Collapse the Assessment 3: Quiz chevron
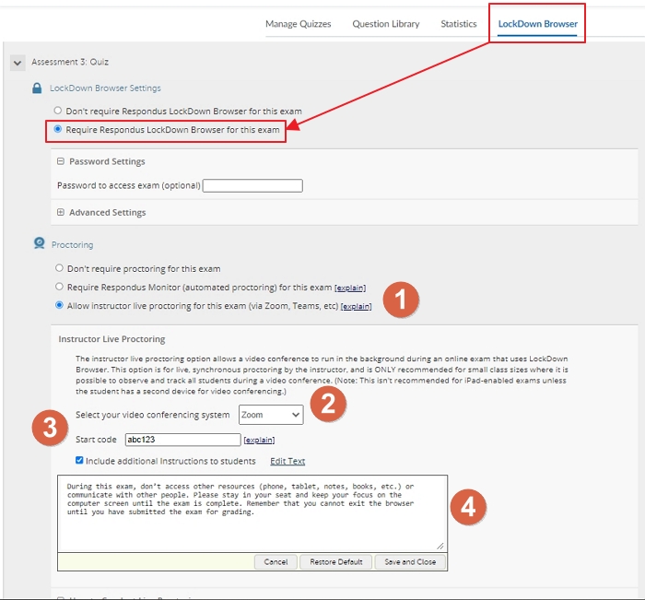 coord(18,63)
